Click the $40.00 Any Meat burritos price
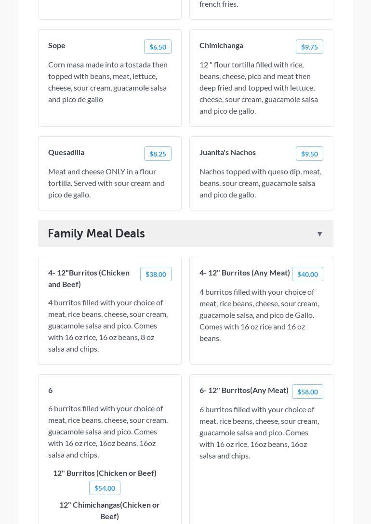 tap(307, 274)
